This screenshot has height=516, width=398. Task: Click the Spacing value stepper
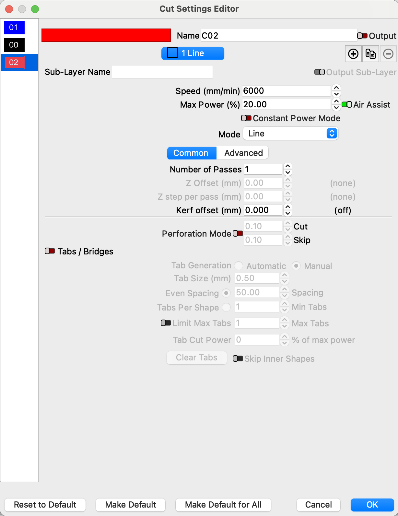pos(285,292)
